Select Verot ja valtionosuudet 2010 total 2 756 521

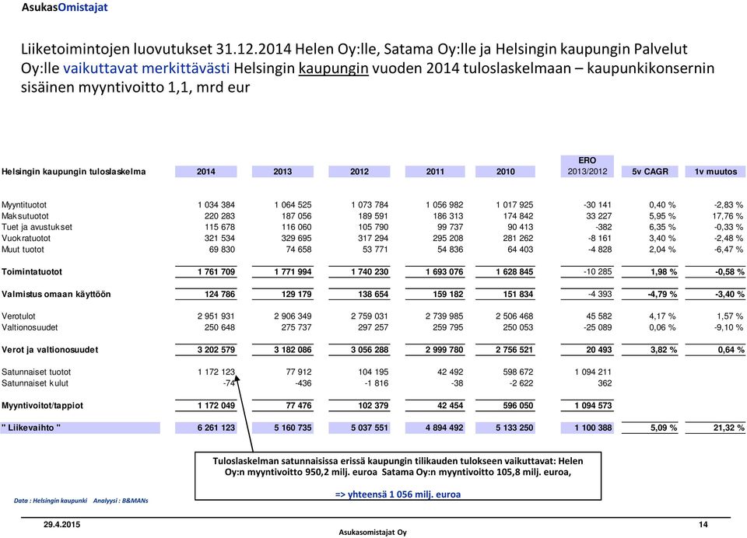click(514, 350)
